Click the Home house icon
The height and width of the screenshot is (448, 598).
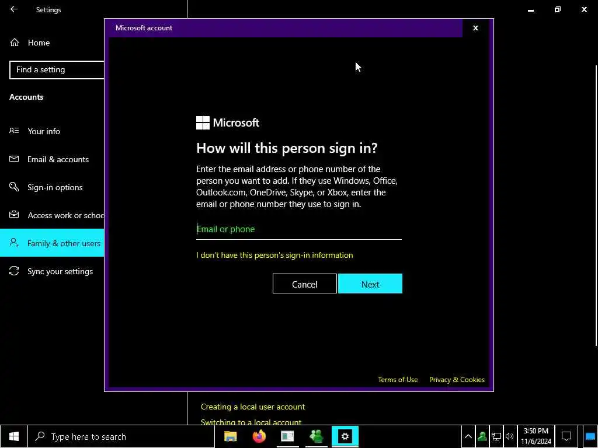point(15,43)
